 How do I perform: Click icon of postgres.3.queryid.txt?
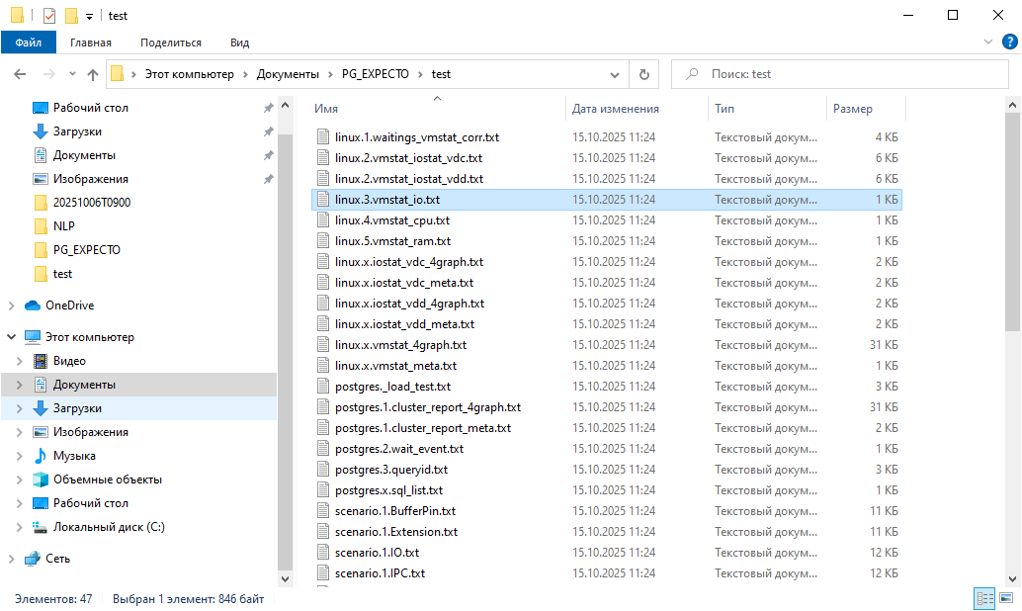(323, 470)
